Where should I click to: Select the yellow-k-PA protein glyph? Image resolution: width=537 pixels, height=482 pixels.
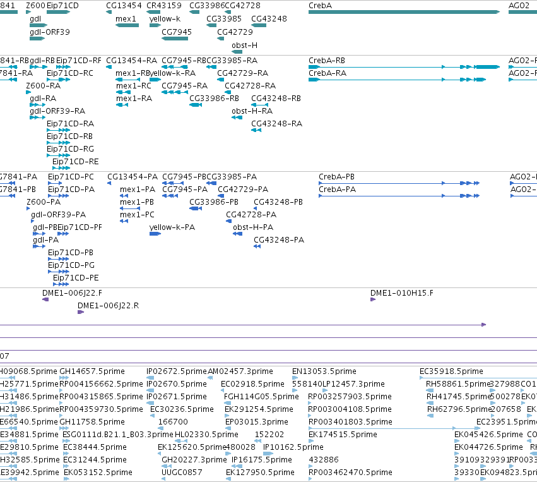click(155, 234)
